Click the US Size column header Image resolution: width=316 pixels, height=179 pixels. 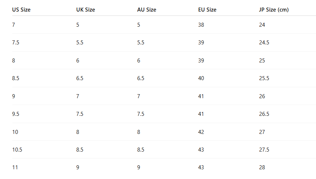click(21, 10)
